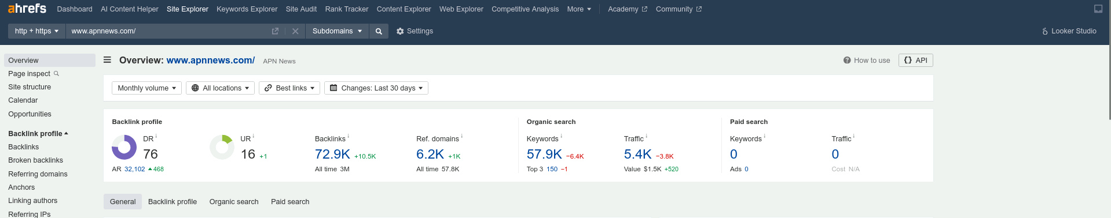This screenshot has height=218, width=1111.
Task: Open Content Explorer
Action: tap(404, 9)
